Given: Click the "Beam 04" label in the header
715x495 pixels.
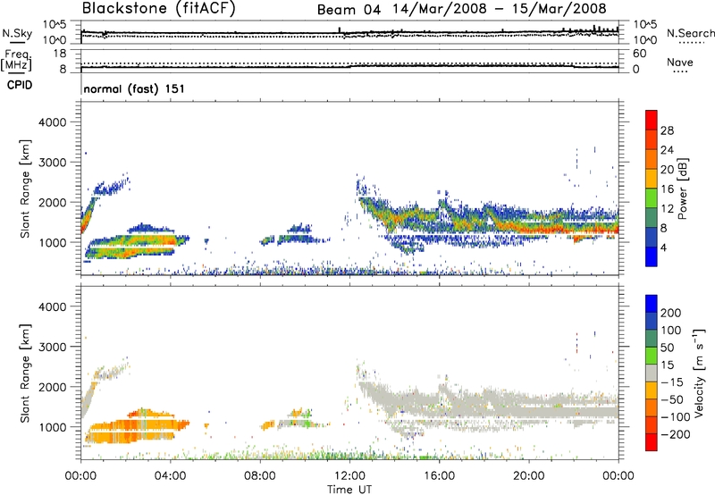Looking at the screenshot, I should tap(349, 9).
